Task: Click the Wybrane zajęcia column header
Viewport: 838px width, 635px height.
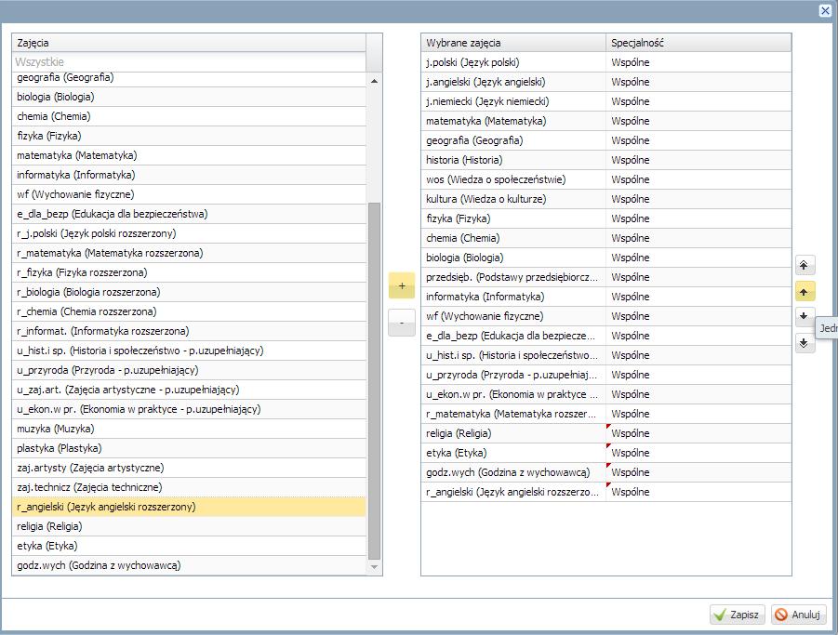Action: click(x=513, y=43)
